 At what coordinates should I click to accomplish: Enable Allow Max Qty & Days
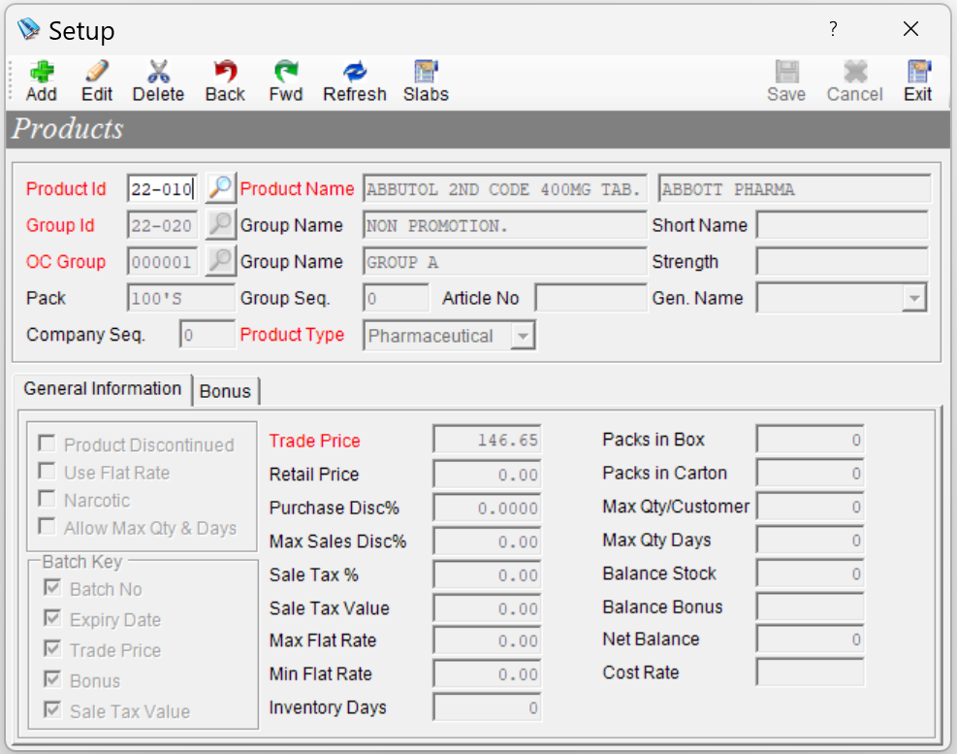click(47, 526)
